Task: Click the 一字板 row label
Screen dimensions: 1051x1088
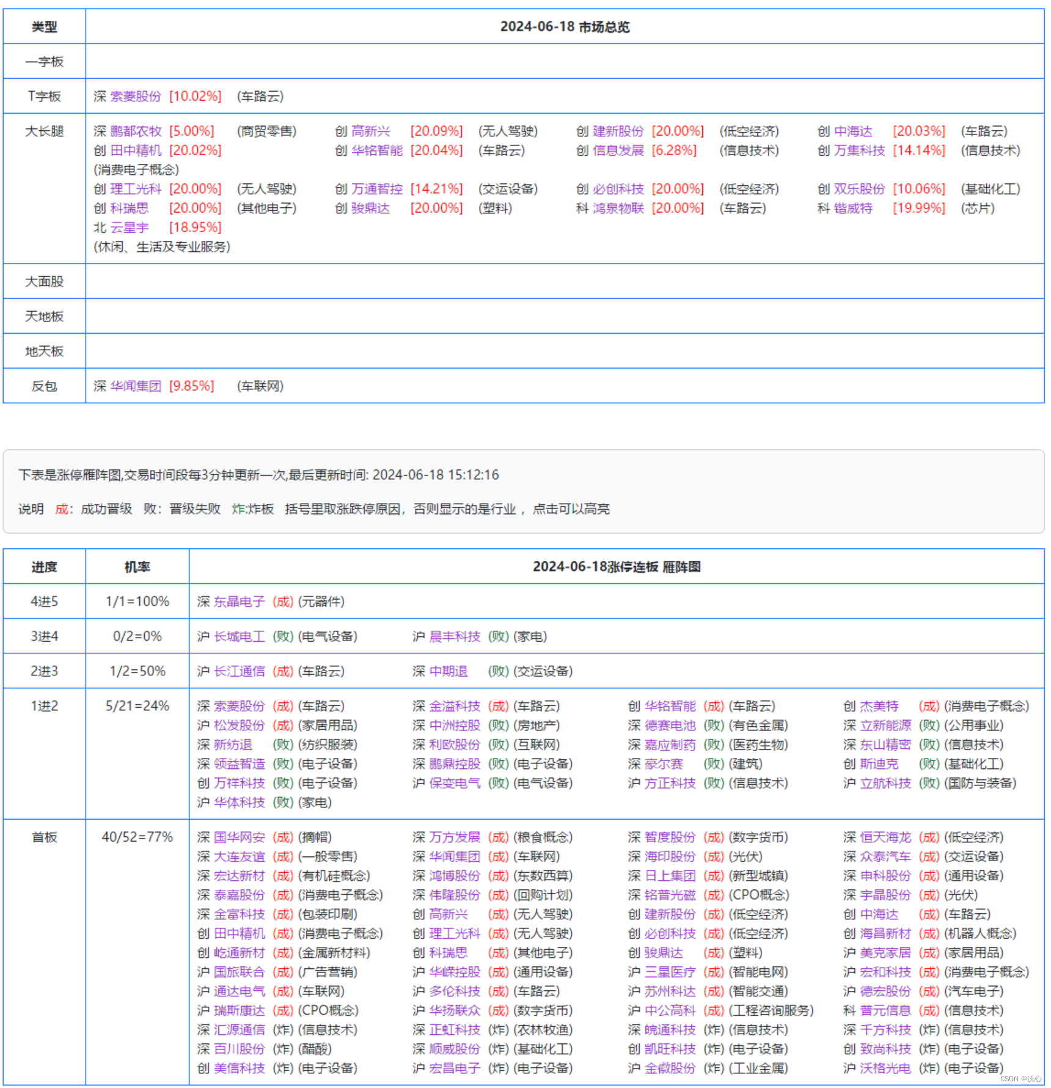Action: coord(44,61)
